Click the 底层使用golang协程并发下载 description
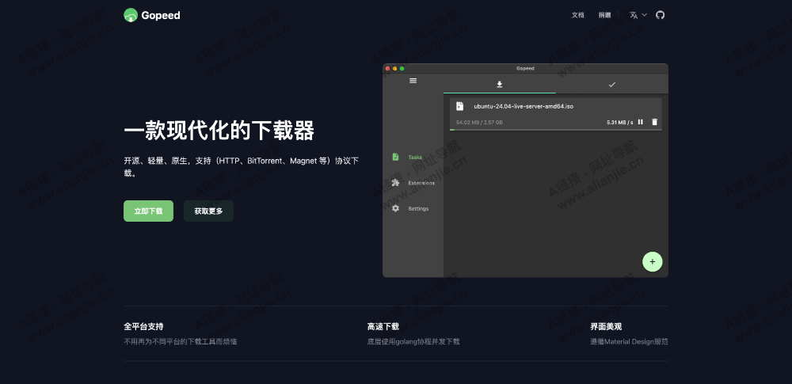This screenshot has width=792, height=384. (x=413, y=341)
